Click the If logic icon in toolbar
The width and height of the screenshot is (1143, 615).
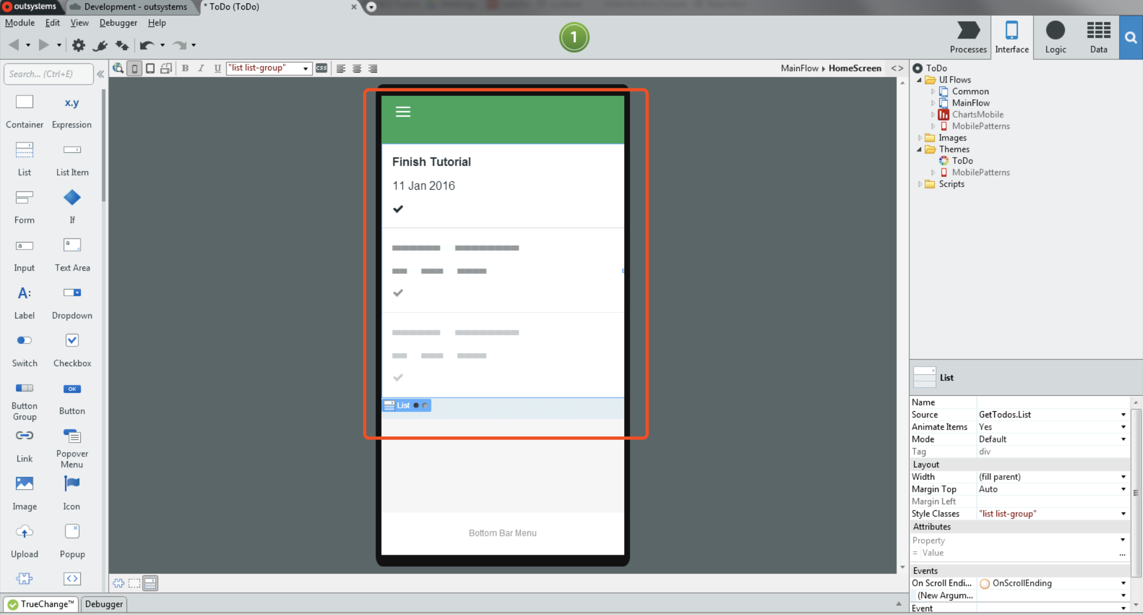[71, 197]
